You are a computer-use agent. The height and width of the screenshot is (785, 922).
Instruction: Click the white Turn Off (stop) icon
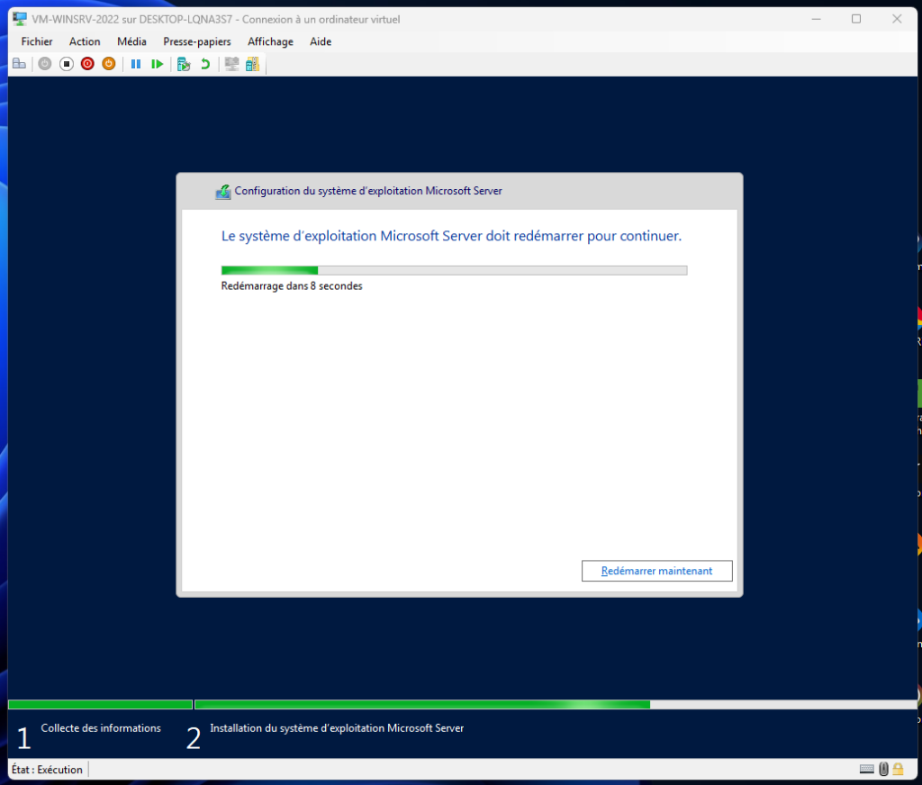(x=66, y=64)
